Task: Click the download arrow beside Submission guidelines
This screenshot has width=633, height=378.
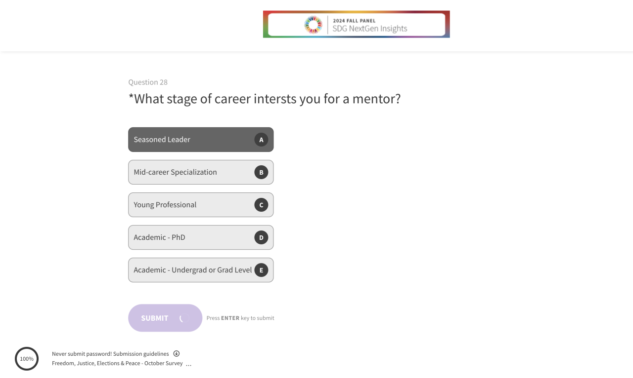Action: [177, 354]
